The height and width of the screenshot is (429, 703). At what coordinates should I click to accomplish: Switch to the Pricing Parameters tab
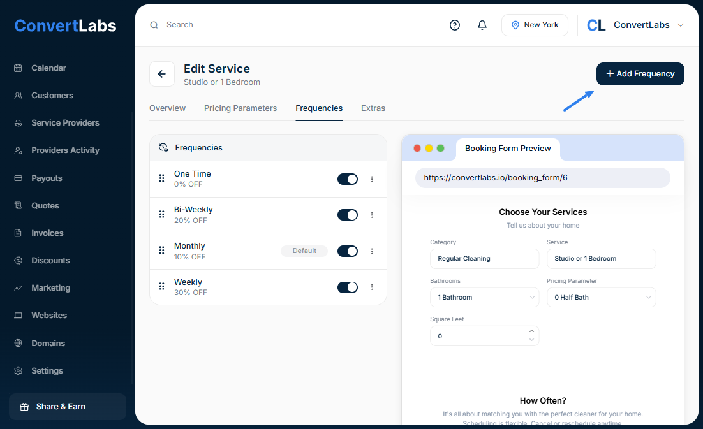pos(241,108)
